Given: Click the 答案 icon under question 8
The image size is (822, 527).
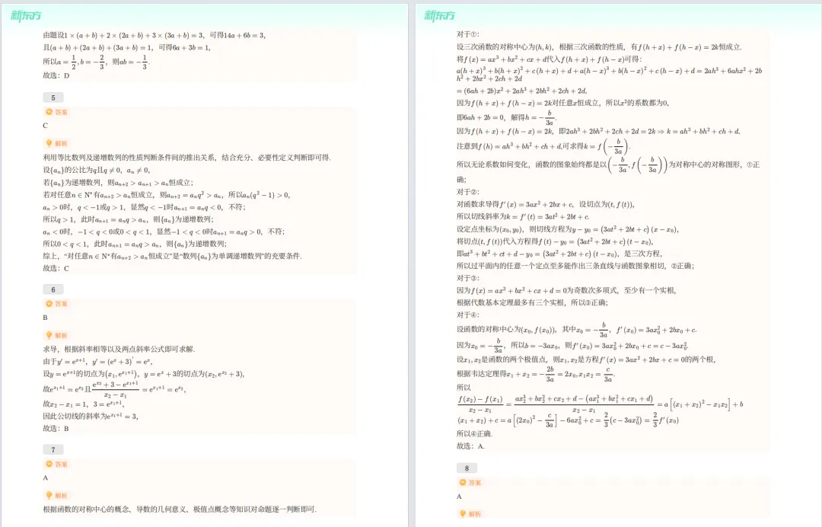Looking at the screenshot, I should click(463, 482).
